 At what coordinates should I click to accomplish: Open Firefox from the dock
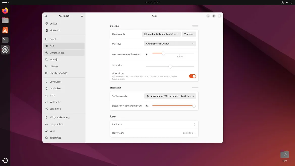coord(5,11)
